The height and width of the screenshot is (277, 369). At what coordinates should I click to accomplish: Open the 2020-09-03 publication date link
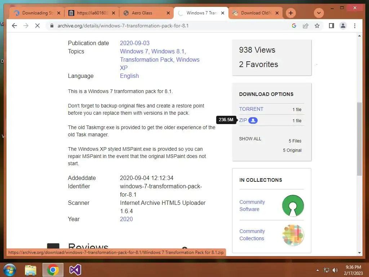coord(135,43)
